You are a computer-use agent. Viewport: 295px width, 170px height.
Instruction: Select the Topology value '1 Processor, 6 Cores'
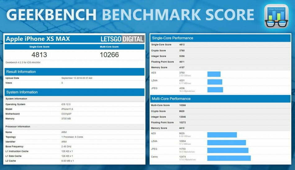tap(72, 137)
